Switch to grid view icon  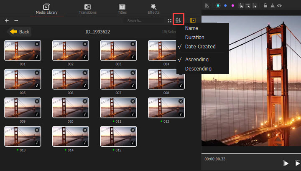[x=169, y=20]
